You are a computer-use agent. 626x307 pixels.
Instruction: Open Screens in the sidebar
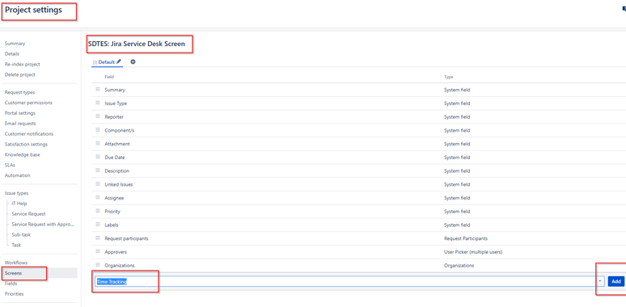(x=13, y=273)
